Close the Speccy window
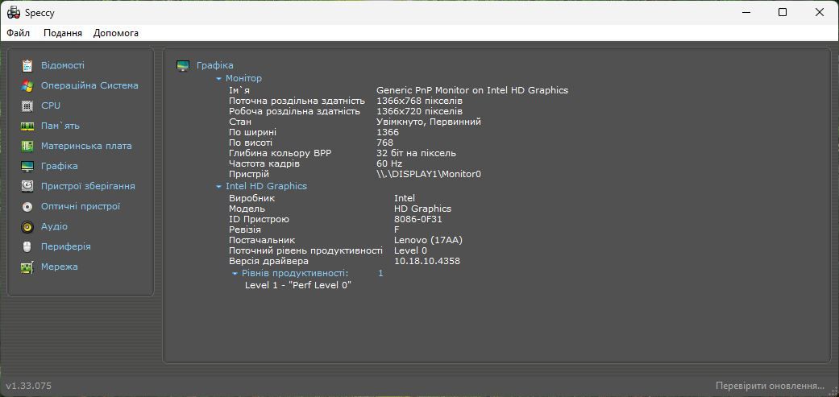839x397 pixels. (x=819, y=12)
